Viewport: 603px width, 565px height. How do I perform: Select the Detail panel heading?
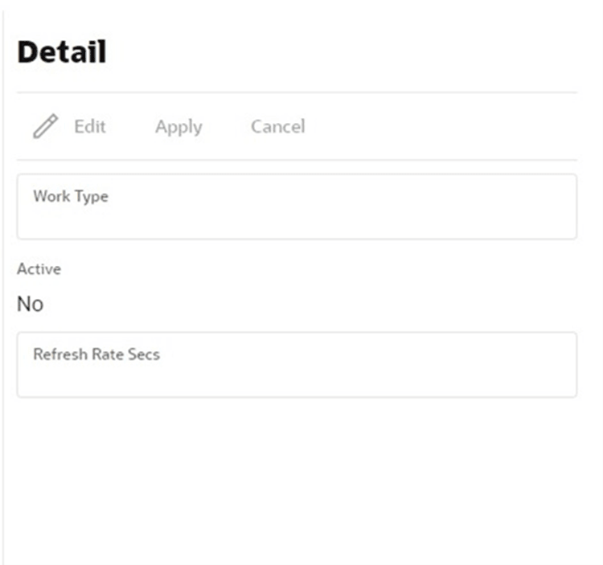point(62,52)
